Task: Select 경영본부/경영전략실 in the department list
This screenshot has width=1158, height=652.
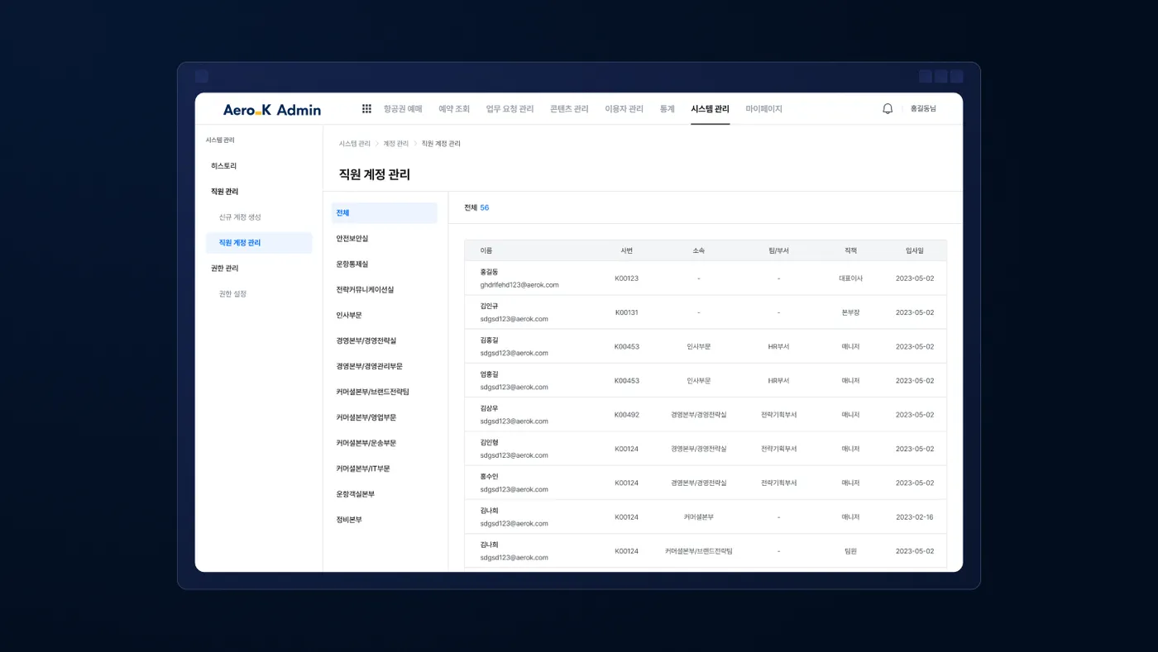Action: click(x=366, y=341)
